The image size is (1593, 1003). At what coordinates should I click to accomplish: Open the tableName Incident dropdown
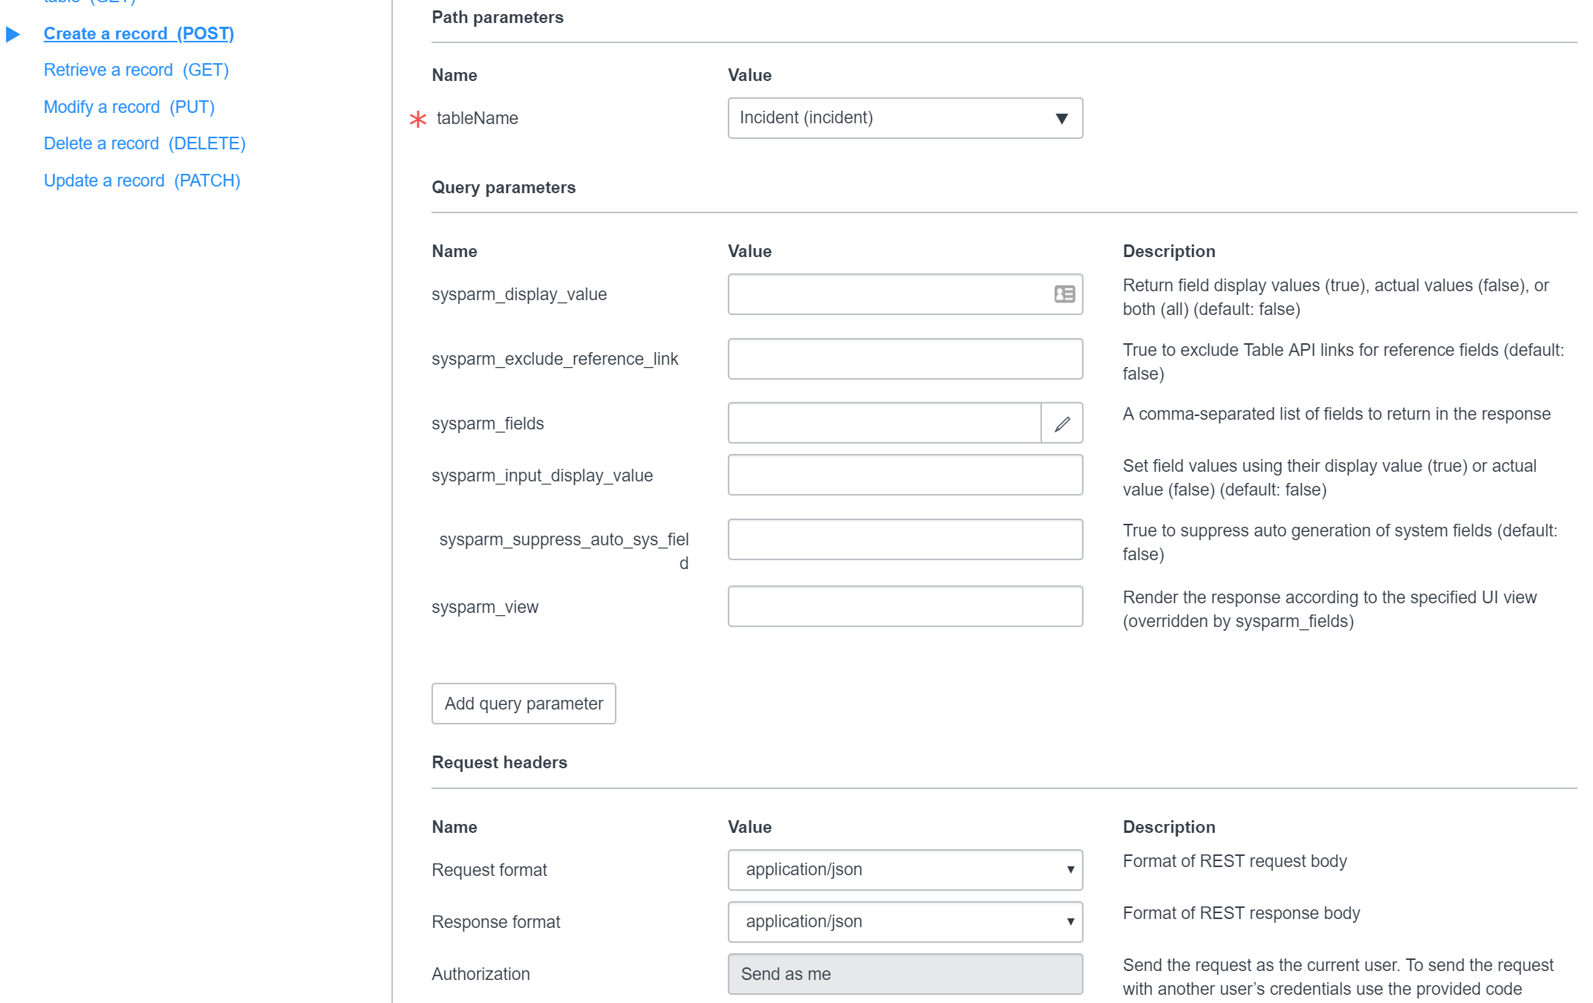(905, 118)
